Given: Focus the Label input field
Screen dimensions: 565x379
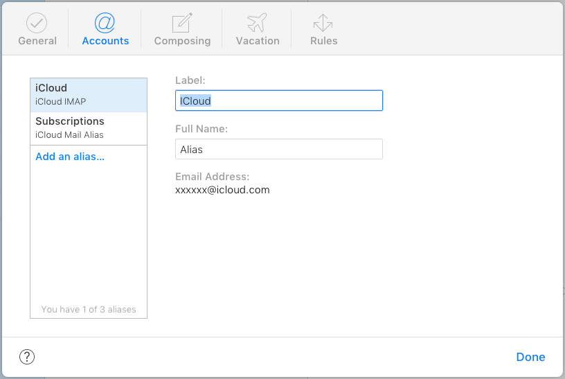Looking at the screenshot, I should (279, 100).
